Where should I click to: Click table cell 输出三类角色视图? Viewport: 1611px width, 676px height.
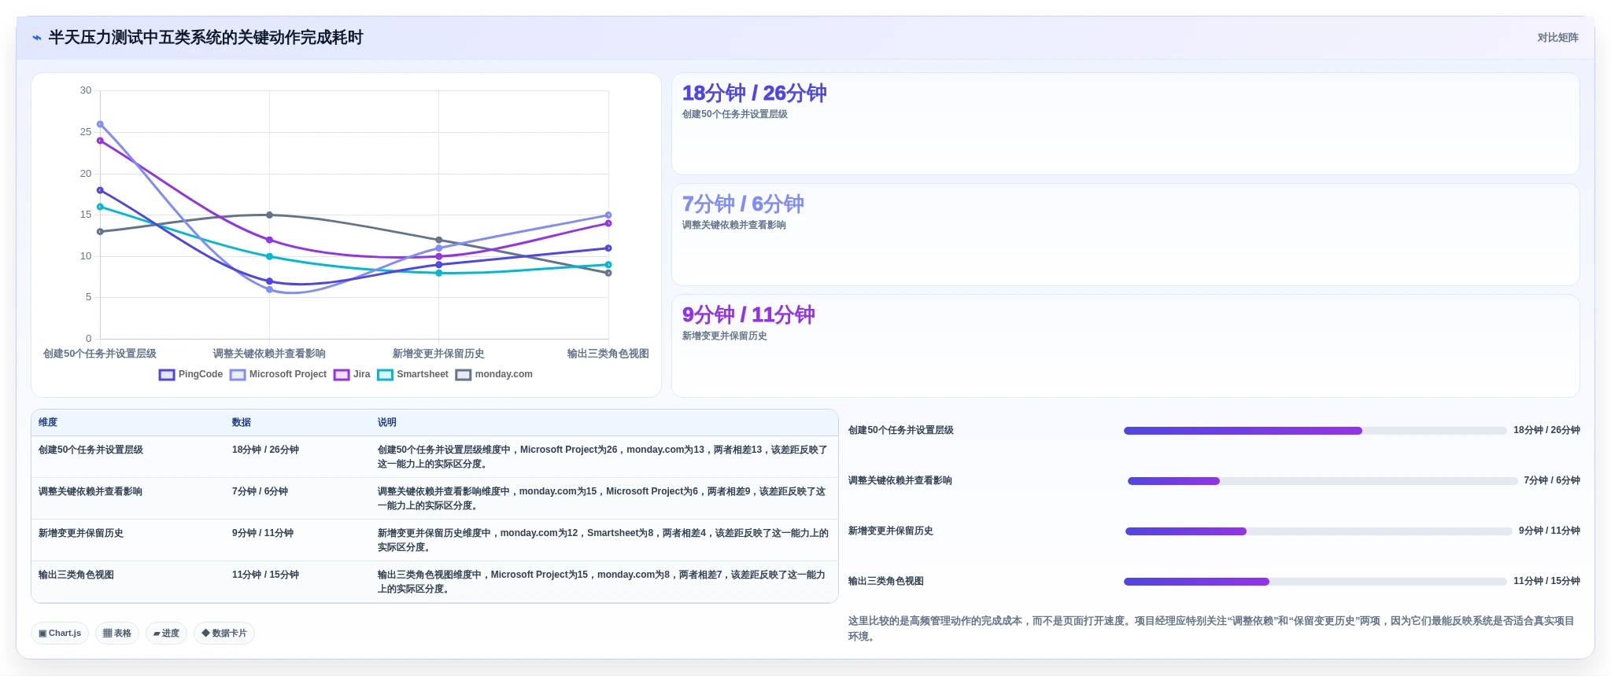pyautogui.click(x=76, y=575)
